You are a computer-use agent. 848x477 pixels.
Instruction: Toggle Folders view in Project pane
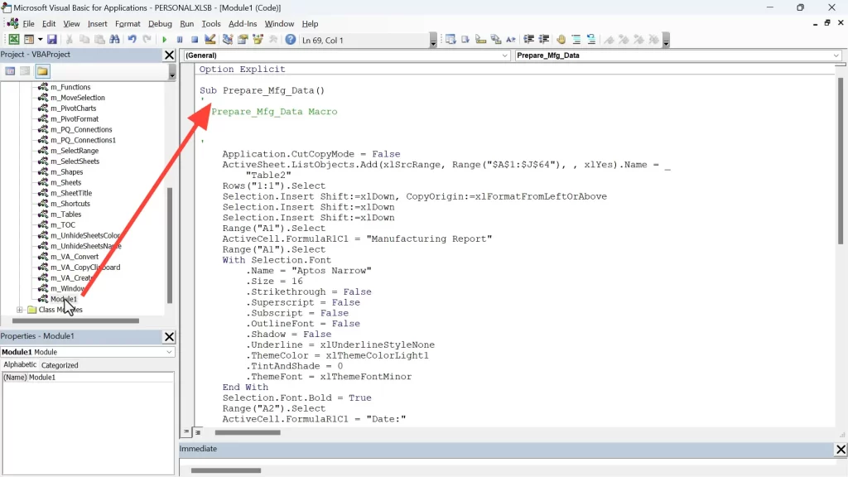42,71
